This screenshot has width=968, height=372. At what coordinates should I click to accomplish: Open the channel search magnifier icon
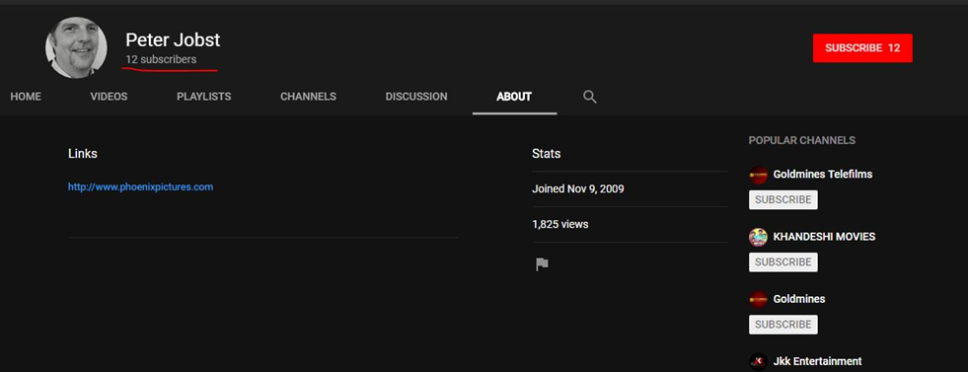pos(589,97)
